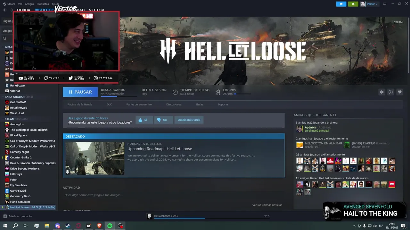Open the Guías tab

coord(200,104)
